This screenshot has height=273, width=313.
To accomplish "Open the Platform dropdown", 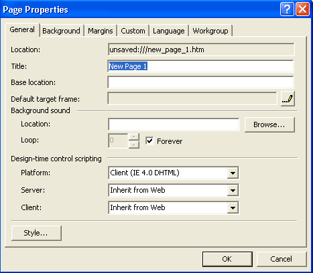I will (x=233, y=173).
